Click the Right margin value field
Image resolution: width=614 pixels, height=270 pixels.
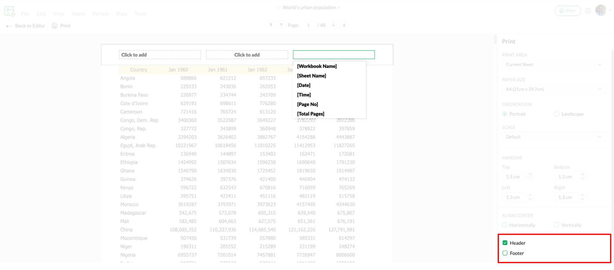point(567,197)
